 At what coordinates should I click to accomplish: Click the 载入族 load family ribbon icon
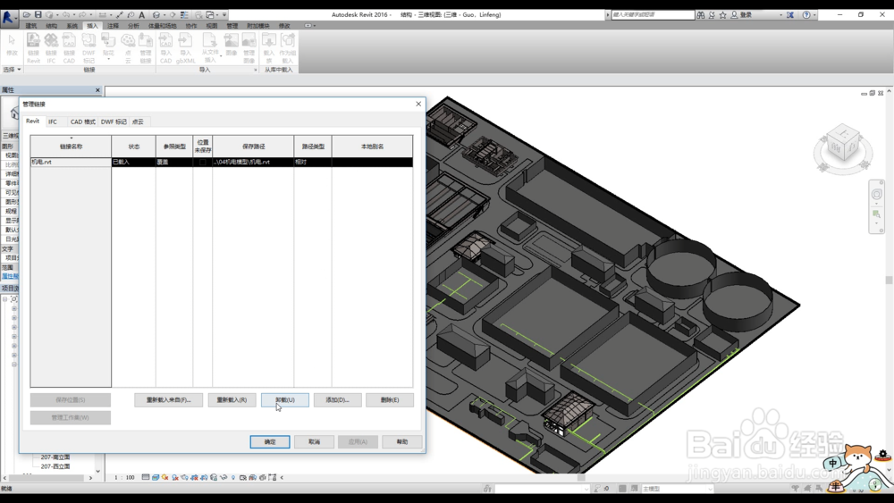pos(268,48)
